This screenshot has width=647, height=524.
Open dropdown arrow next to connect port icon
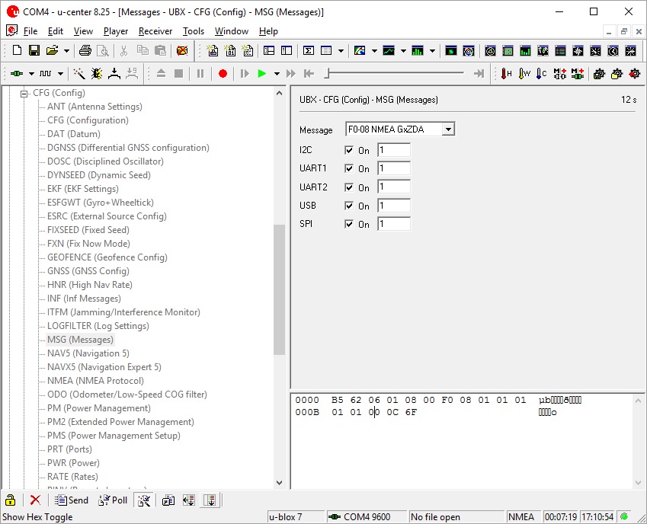[31, 74]
